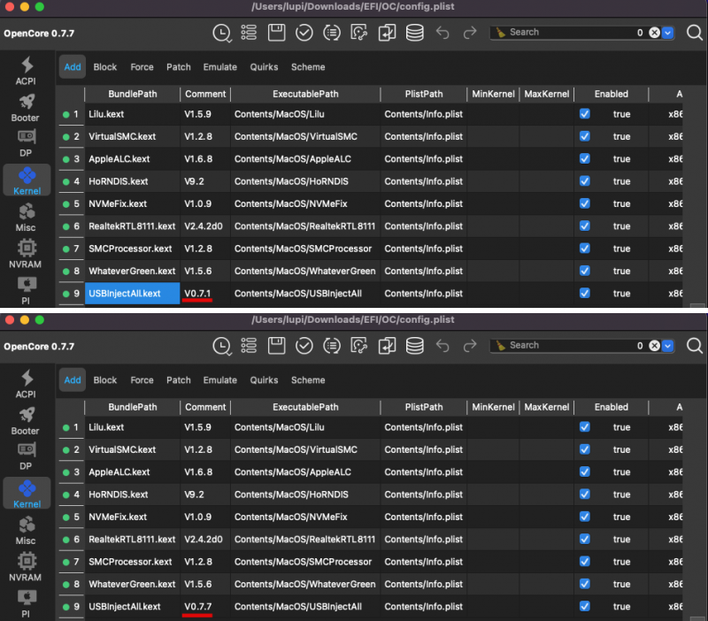This screenshot has height=621, width=708.
Task: Click the validate checkmark icon in lower toolbar
Action: click(x=304, y=346)
